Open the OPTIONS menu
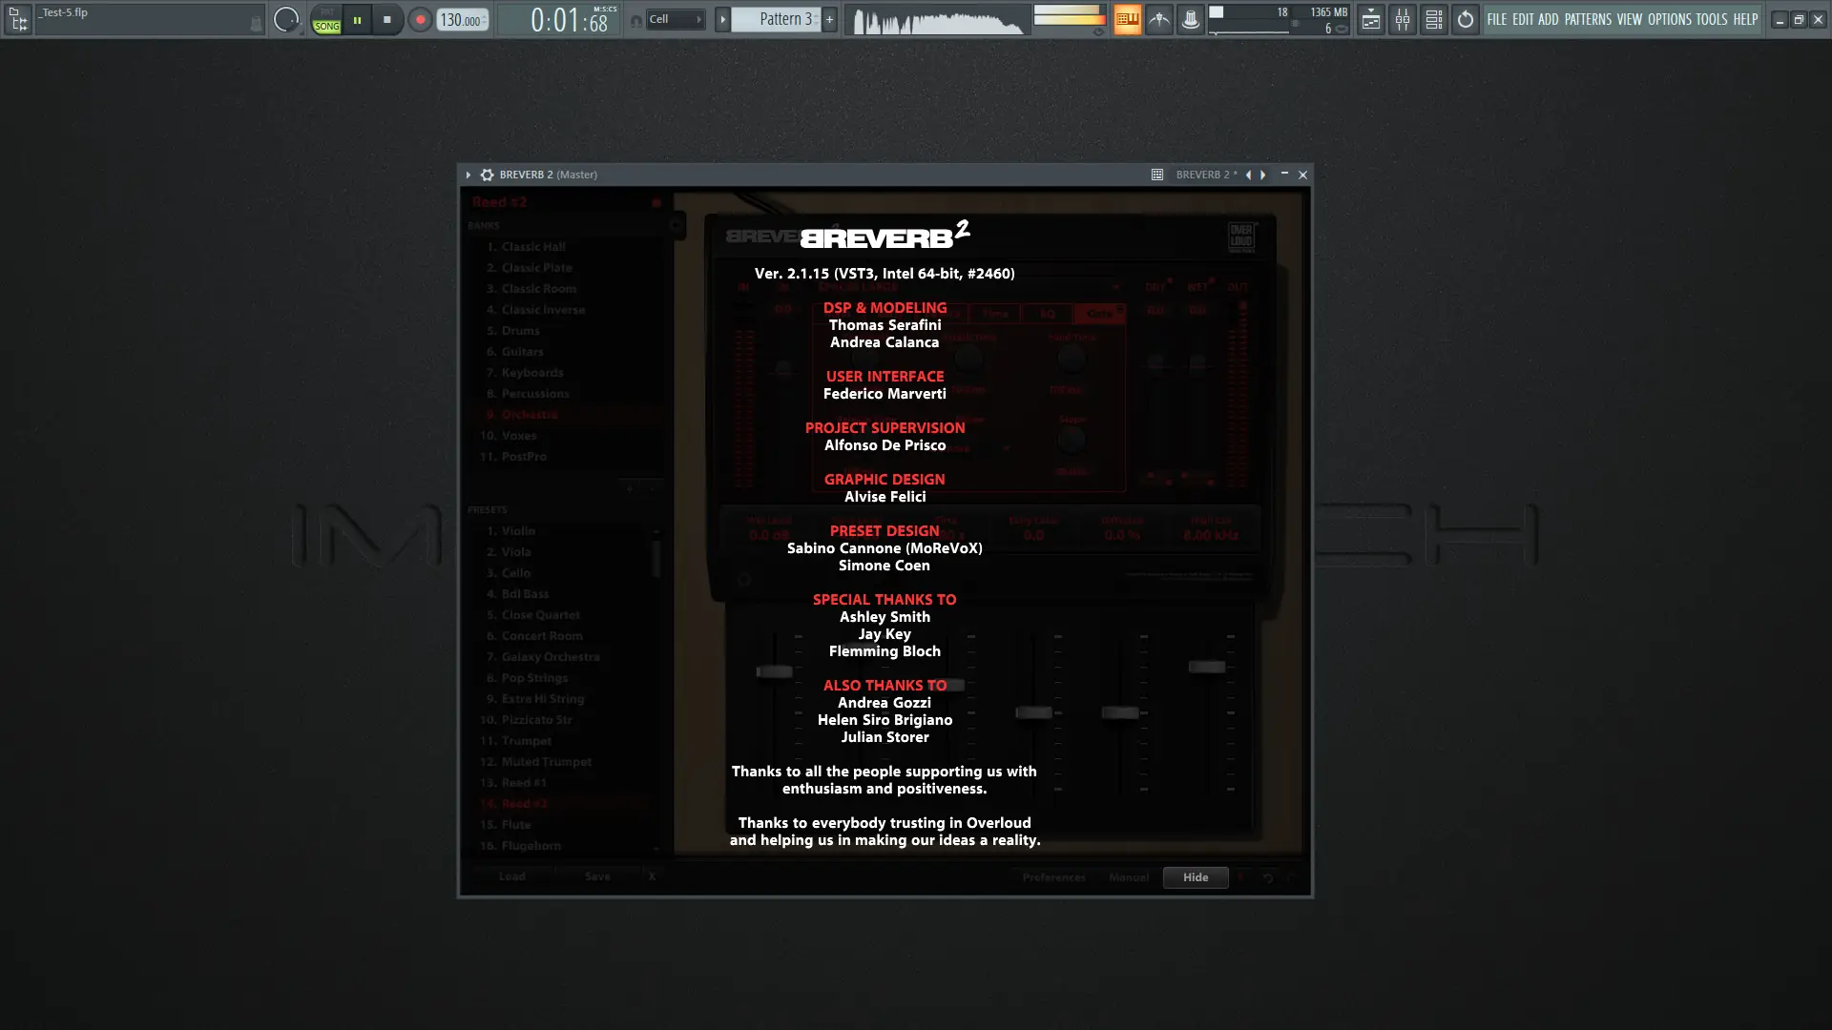Image resolution: width=1832 pixels, height=1030 pixels. 1669,19
